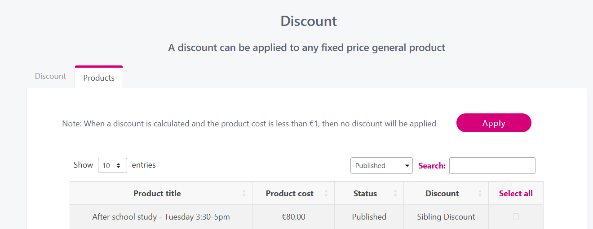Switch to the Discount tab

pyautogui.click(x=50, y=76)
